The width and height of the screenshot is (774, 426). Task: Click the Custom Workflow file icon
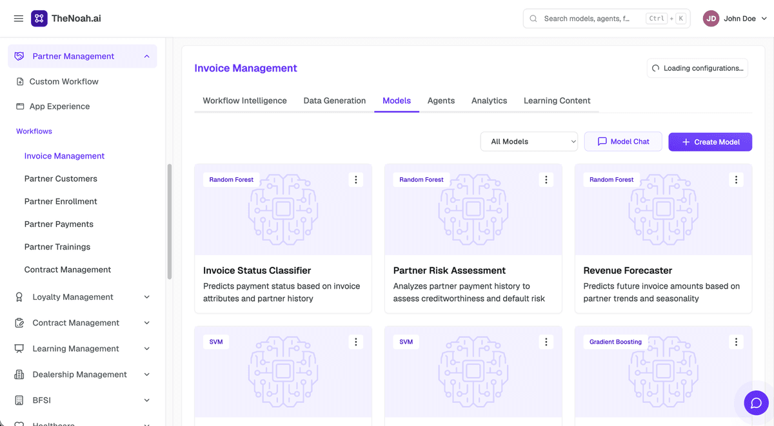(20, 82)
